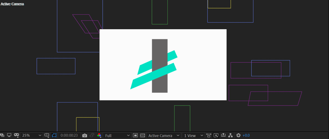
Task: Open grid and guide options
Action: point(47,135)
